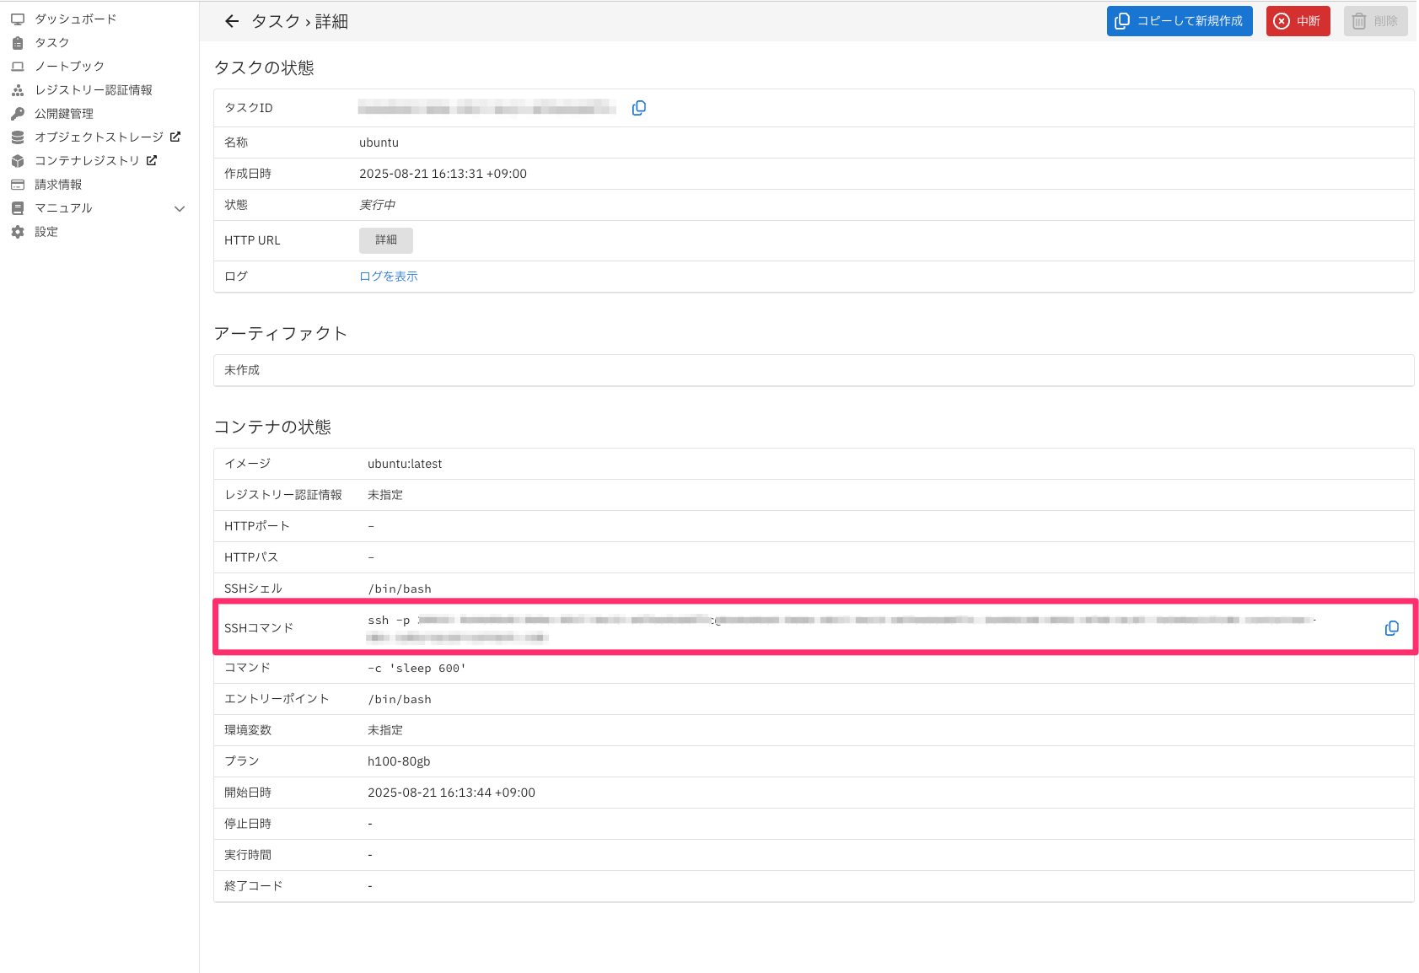Go to 請求情報 in the sidebar

[x=58, y=184]
